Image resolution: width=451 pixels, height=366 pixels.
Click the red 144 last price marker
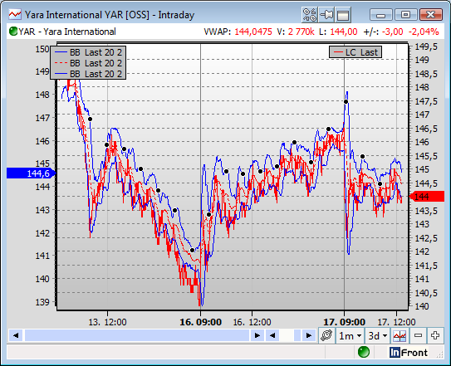pos(427,197)
